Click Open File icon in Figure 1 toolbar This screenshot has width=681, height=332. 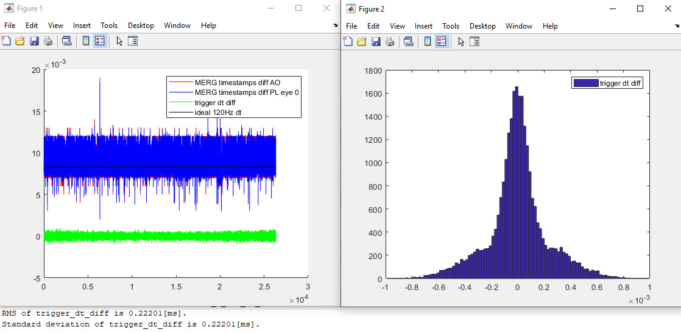[x=20, y=41]
